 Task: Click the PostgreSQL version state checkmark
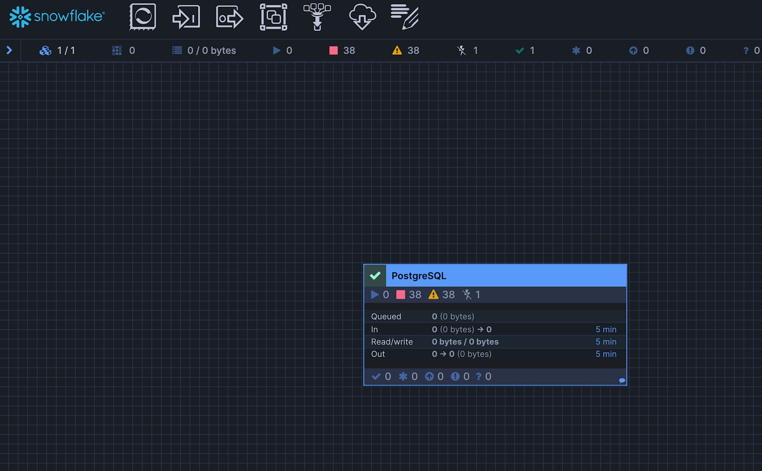(x=375, y=275)
